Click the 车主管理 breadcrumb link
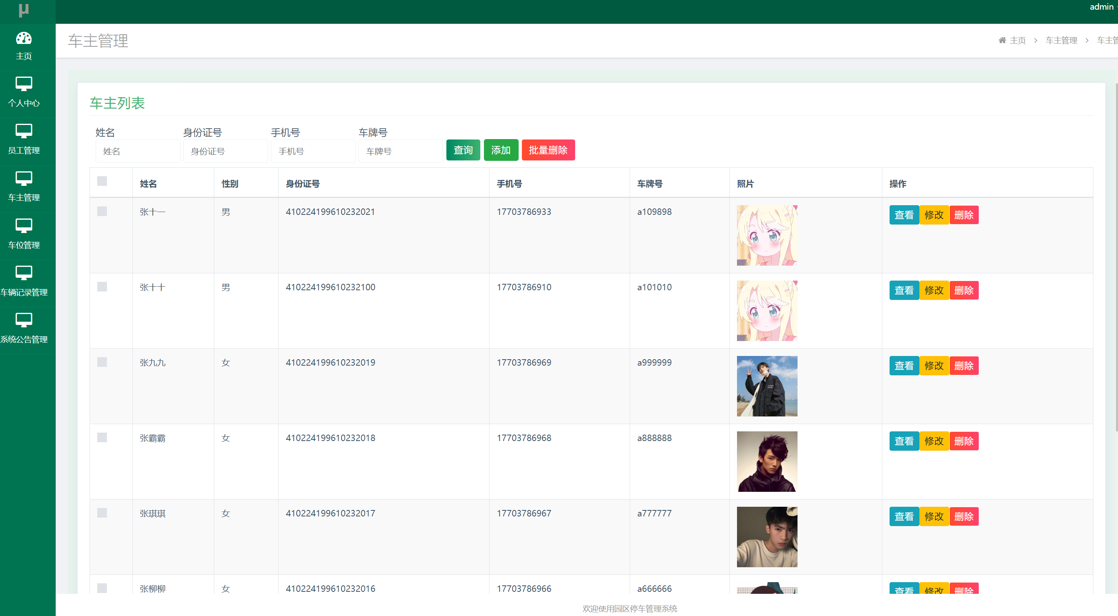This screenshot has height=616, width=1118. click(1061, 40)
